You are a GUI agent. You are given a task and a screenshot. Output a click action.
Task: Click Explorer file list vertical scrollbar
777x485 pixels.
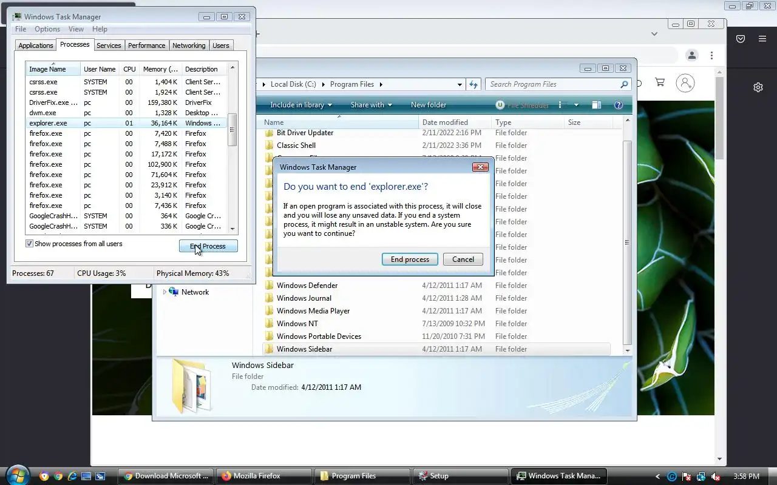pyautogui.click(x=628, y=242)
